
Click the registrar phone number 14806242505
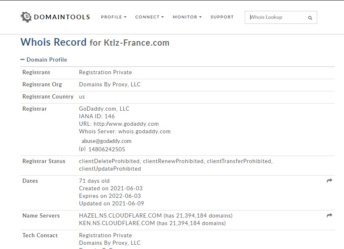(107, 148)
